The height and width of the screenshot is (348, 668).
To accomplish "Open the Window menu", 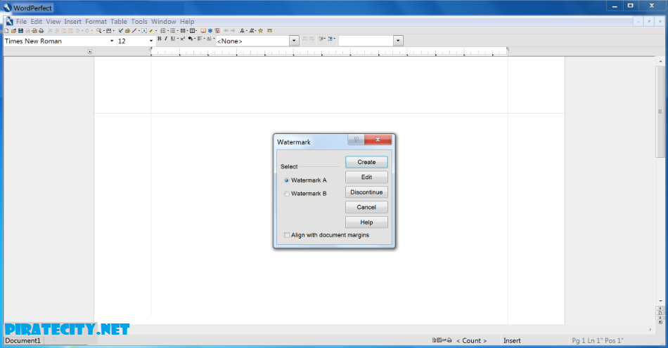I will 164,21.
